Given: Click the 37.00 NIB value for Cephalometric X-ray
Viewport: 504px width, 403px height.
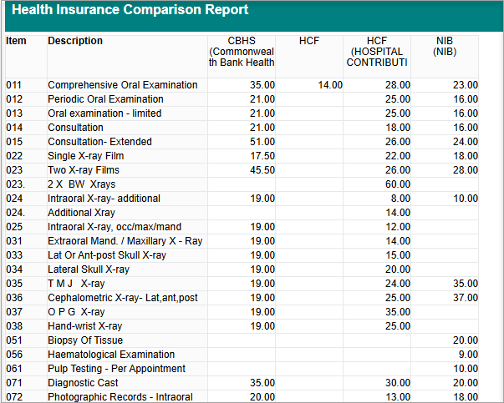Looking at the screenshot, I should coord(466,298).
